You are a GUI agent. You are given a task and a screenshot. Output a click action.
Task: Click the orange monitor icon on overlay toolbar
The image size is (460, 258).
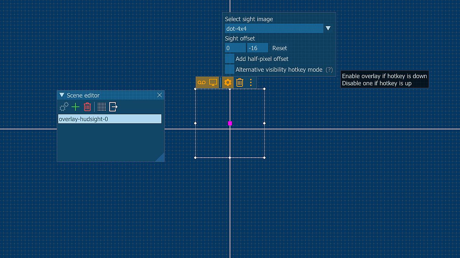pos(213,82)
